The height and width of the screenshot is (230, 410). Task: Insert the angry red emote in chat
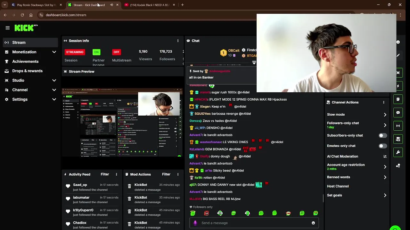pos(206,213)
